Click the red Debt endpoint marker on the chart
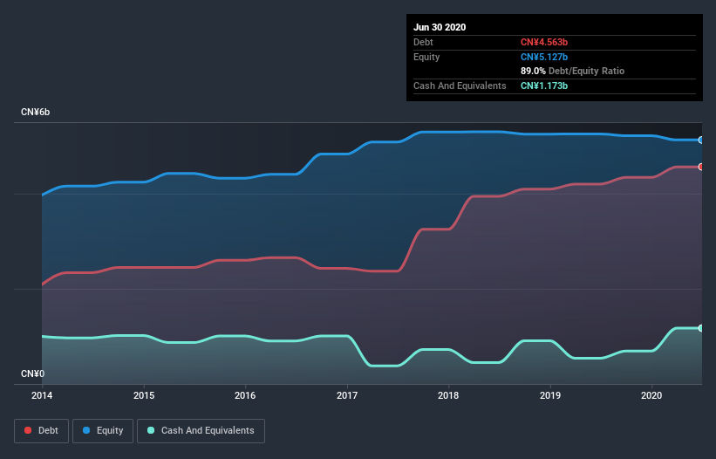This screenshot has width=716, height=459. [701, 168]
